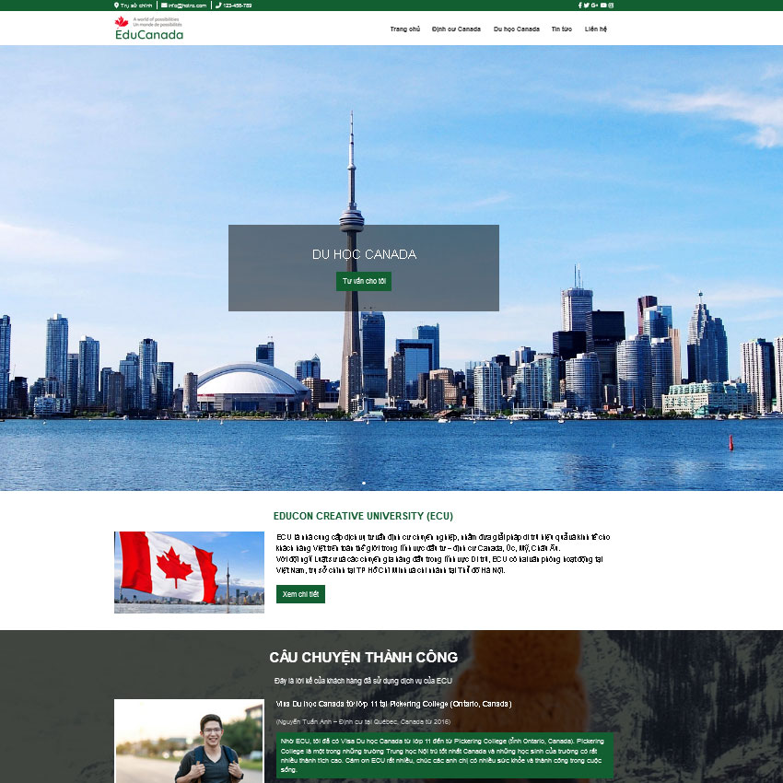Open the Du học Canada menu
The width and height of the screenshot is (783, 783).
(516, 29)
